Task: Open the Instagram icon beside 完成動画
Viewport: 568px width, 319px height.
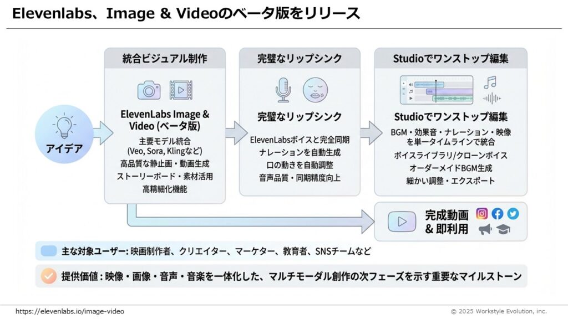Action: tap(480, 213)
